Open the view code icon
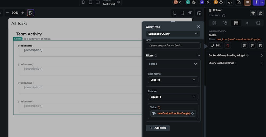This screenshot has width=266, height=137. pyautogui.click(x=230, y=2)
